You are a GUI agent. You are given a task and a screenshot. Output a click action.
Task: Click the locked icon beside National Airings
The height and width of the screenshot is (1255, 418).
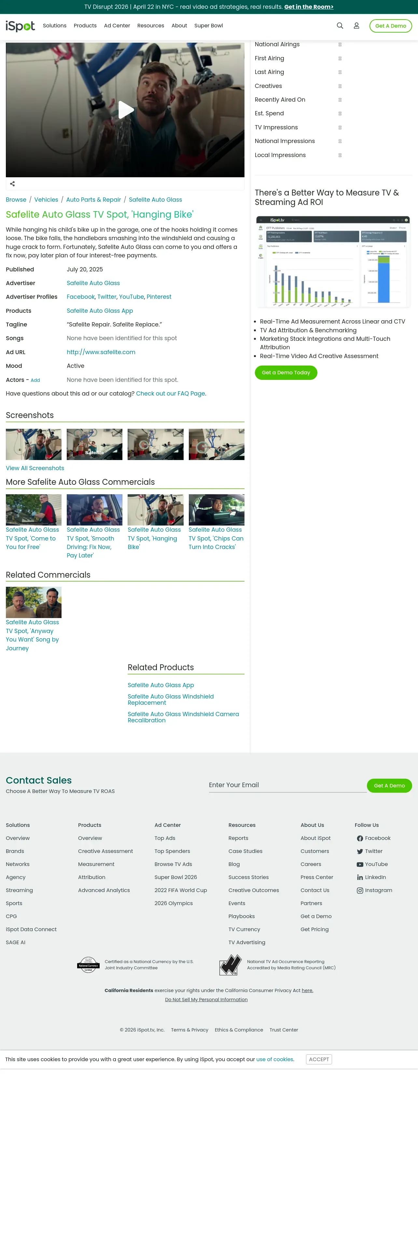pos(340,44)
